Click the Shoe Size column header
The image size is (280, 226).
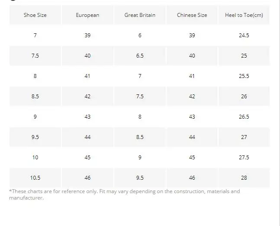(x=35, y=15)
